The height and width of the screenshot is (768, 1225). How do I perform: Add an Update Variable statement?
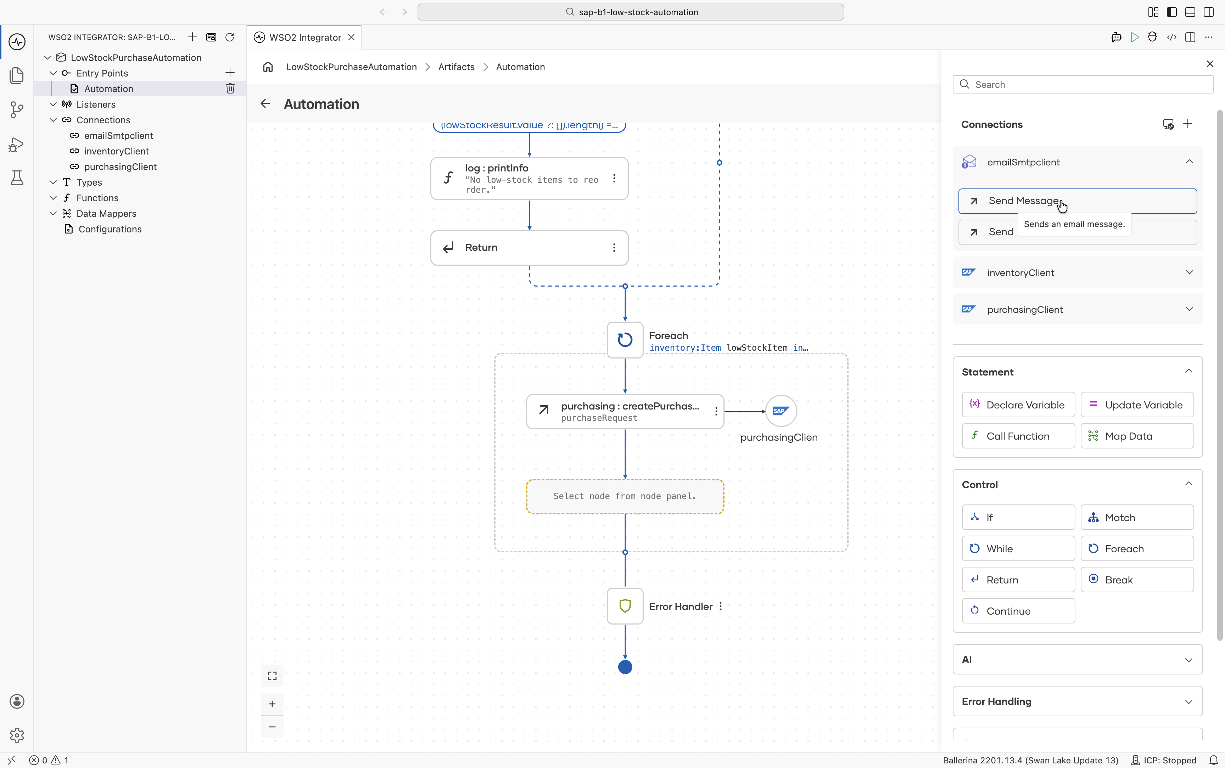click(x=1137, y=405)
